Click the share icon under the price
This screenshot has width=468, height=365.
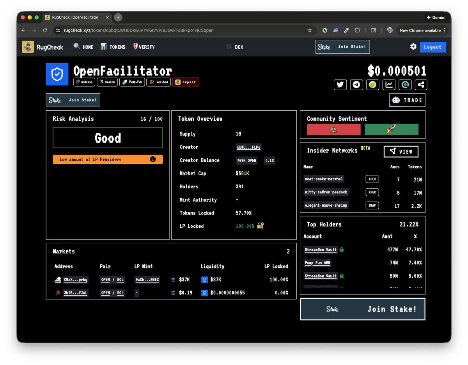421,85
